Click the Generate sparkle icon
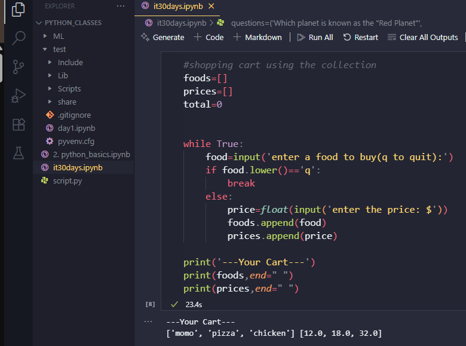 click(x=145, y=37)
